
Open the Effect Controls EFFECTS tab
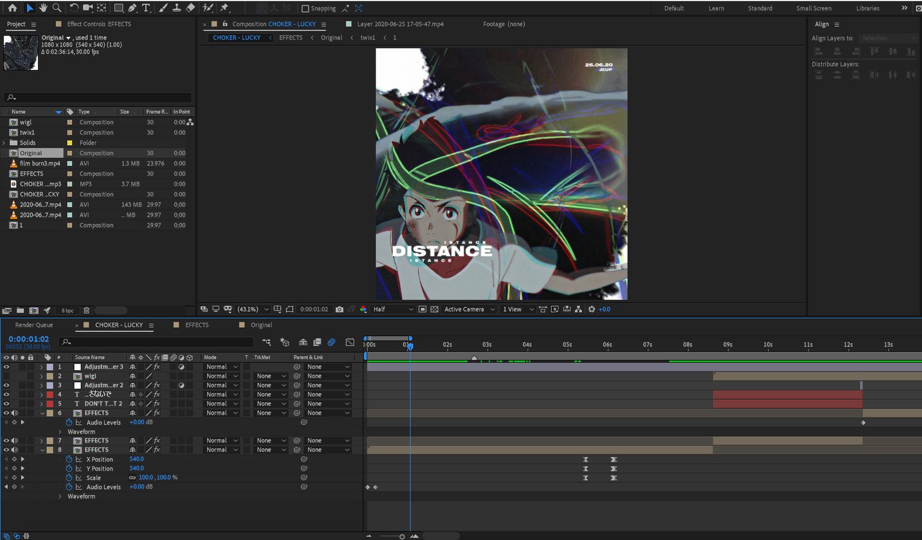[98, 24]
